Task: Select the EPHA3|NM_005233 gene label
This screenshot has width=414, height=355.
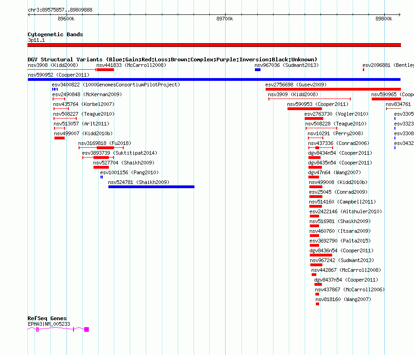Action: pyautogui.click(x=49, y=324)
